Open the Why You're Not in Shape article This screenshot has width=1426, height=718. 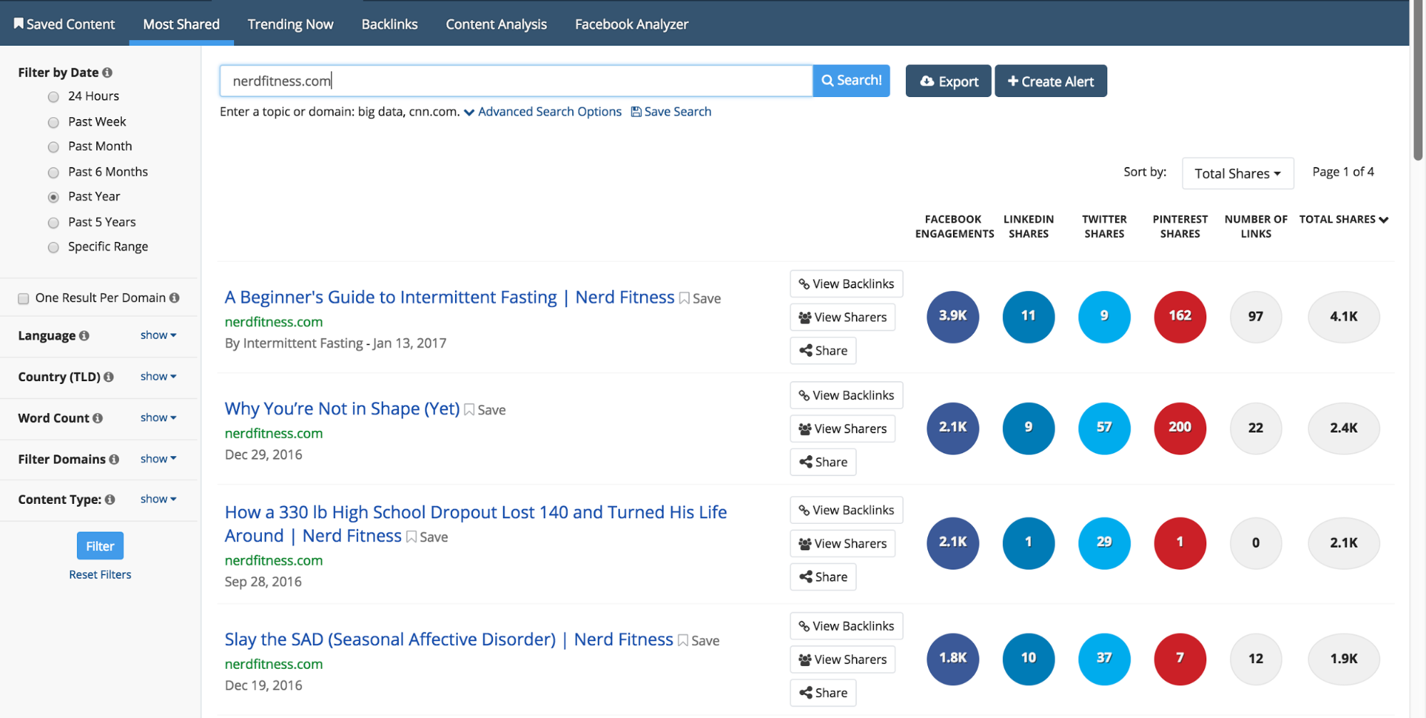(342, 408)
